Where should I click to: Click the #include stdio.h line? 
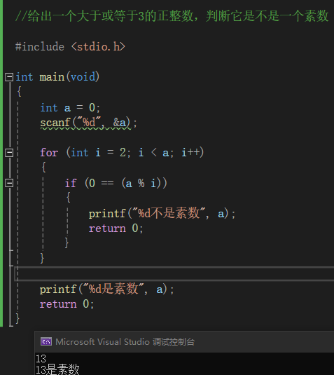pyautogui.click(x=70, y=47)
